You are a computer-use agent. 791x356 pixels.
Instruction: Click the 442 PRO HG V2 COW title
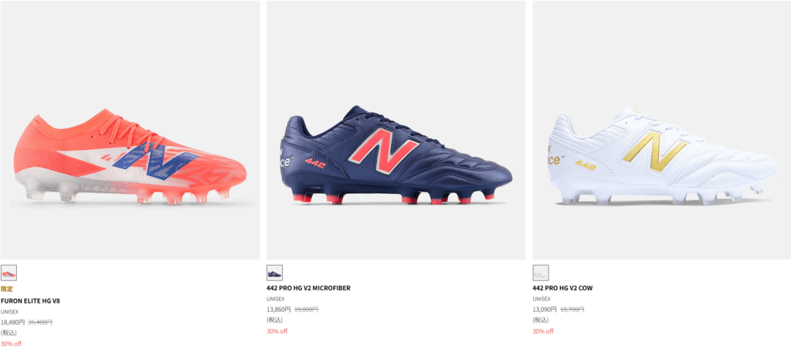(562, 288)
